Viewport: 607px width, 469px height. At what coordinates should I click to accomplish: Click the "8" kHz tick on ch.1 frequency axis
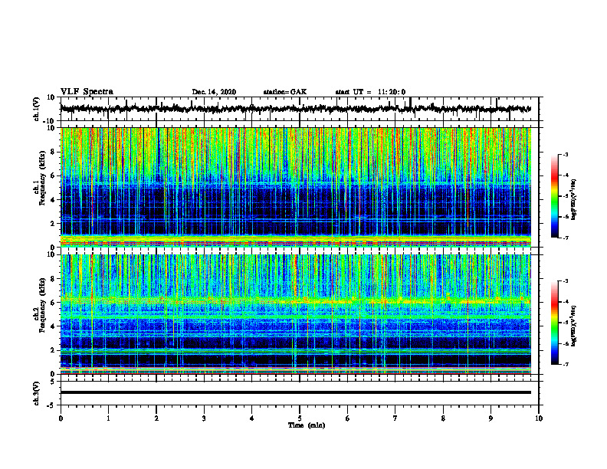[x=53, y=152]
